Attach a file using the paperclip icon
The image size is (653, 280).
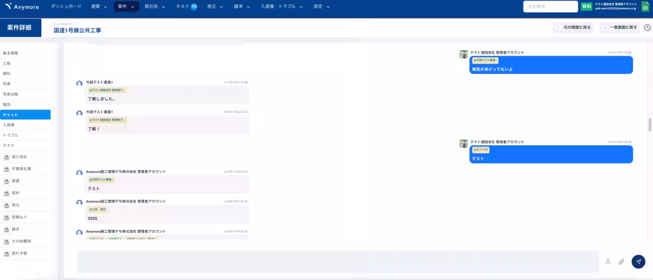point(621,261)
